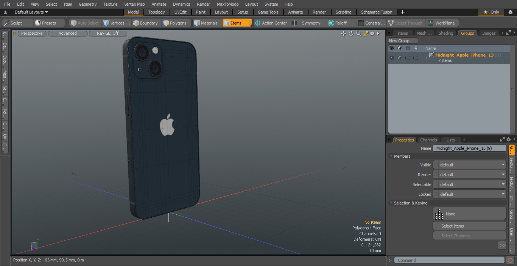
Task: Collapse the Members section
Action: click(391, 156)
